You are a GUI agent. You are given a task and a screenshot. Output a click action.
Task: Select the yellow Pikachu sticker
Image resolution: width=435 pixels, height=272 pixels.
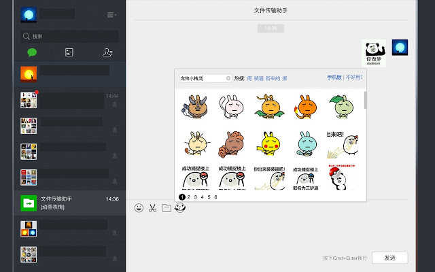[269, 143]
